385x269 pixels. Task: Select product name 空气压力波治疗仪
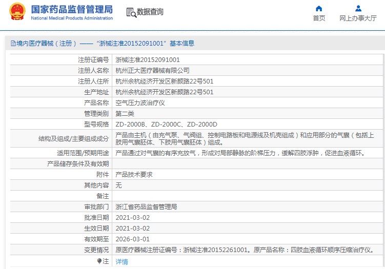(140, 103)
